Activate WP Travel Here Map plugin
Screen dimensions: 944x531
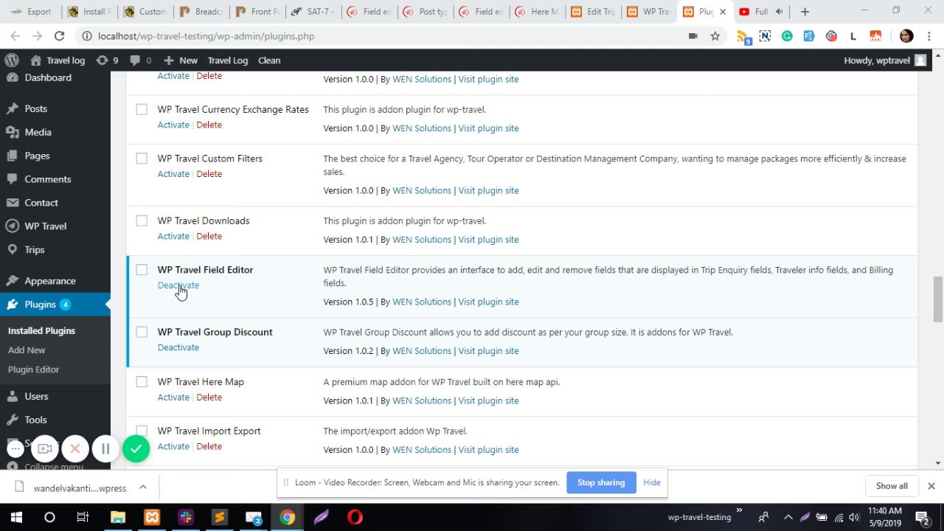(173, 398)
